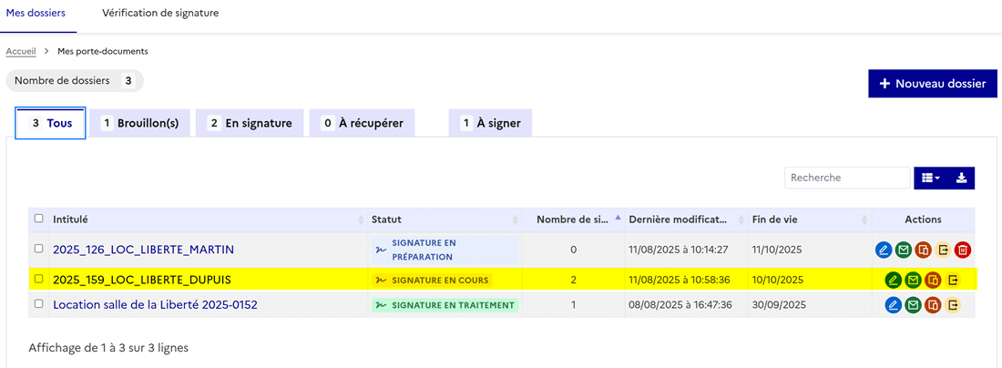
Task: Click yellow export icon on DUPUIS row
Action: click(x=954, y=280)
